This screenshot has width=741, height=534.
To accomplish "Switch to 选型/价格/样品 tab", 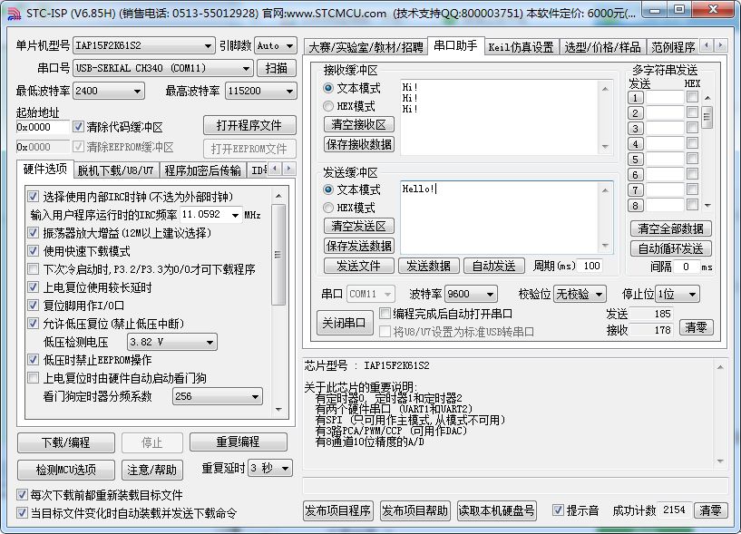I will point(602,47).
